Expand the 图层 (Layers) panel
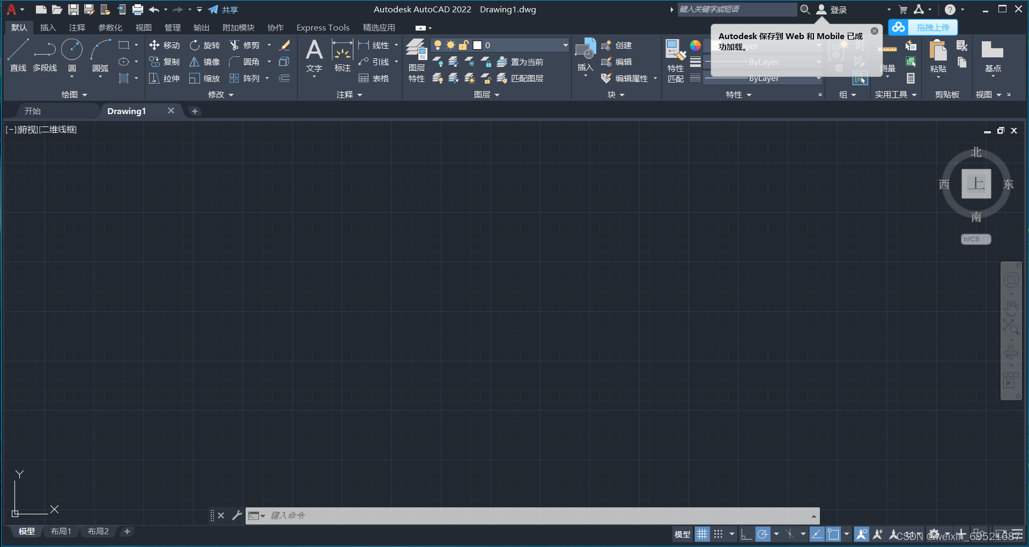The height and width of the screenshot is (547, 1029). point(487,95)
